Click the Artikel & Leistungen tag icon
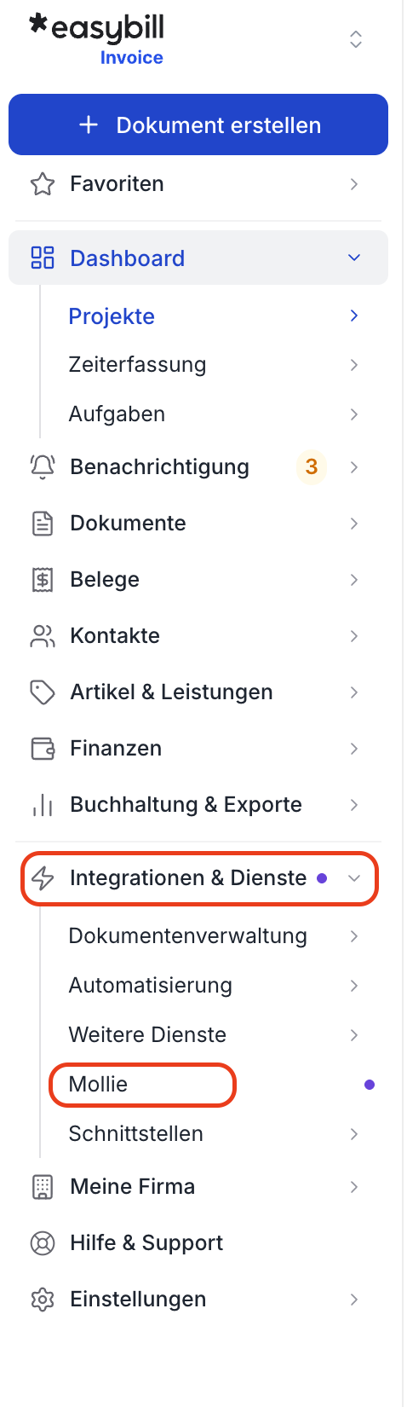 pos(43,692)
